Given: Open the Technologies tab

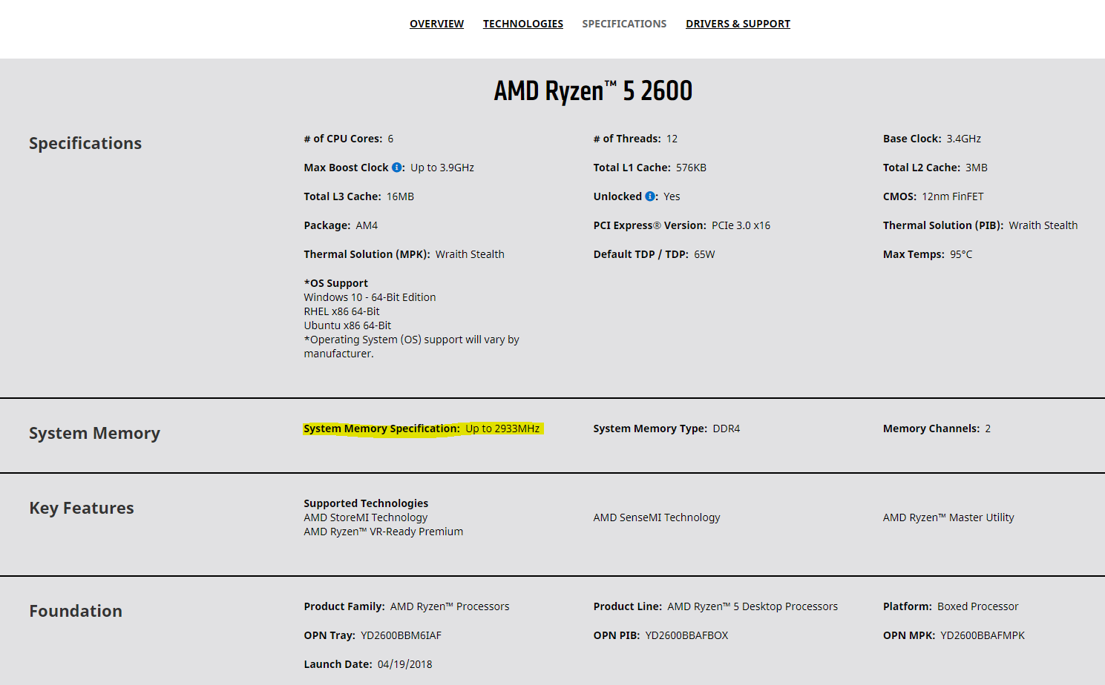Looking at the screenshot, I should point(523,24).
